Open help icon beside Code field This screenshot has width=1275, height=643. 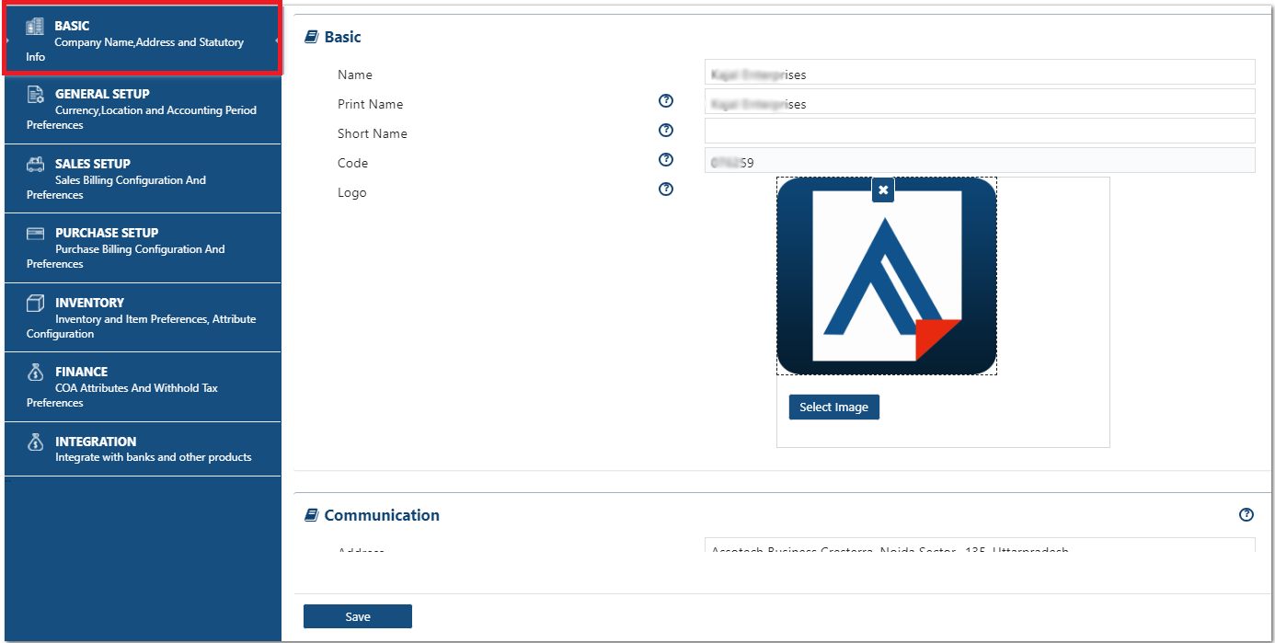pyautogui.click(x=667, y=160)
